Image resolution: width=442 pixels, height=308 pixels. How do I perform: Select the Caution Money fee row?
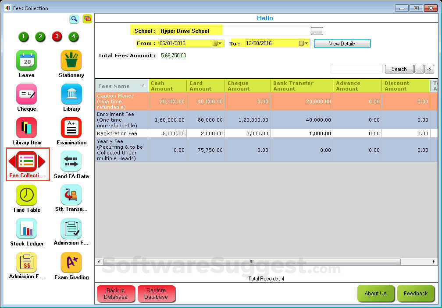pyautogui.click(x=267, y=101)
